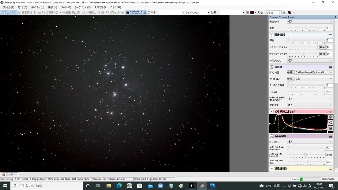
Task: Click the バンディング除去 value field
Action: [329, 86]
